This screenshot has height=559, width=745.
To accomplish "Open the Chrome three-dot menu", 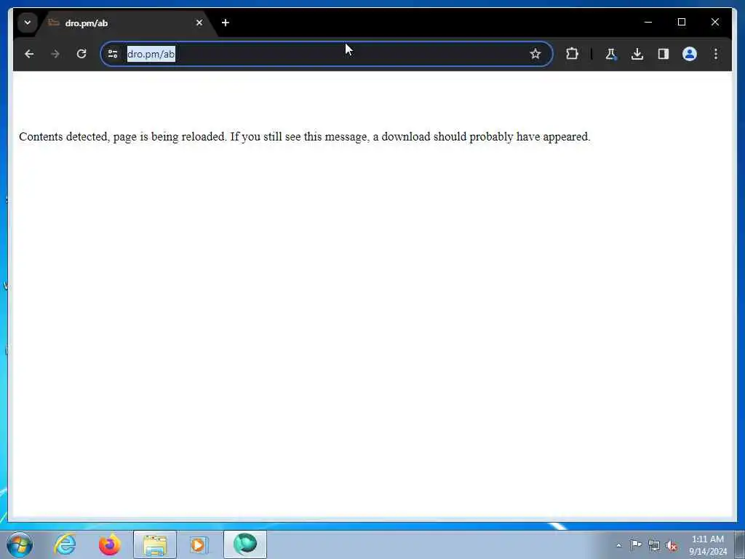I will coord(716,54).
